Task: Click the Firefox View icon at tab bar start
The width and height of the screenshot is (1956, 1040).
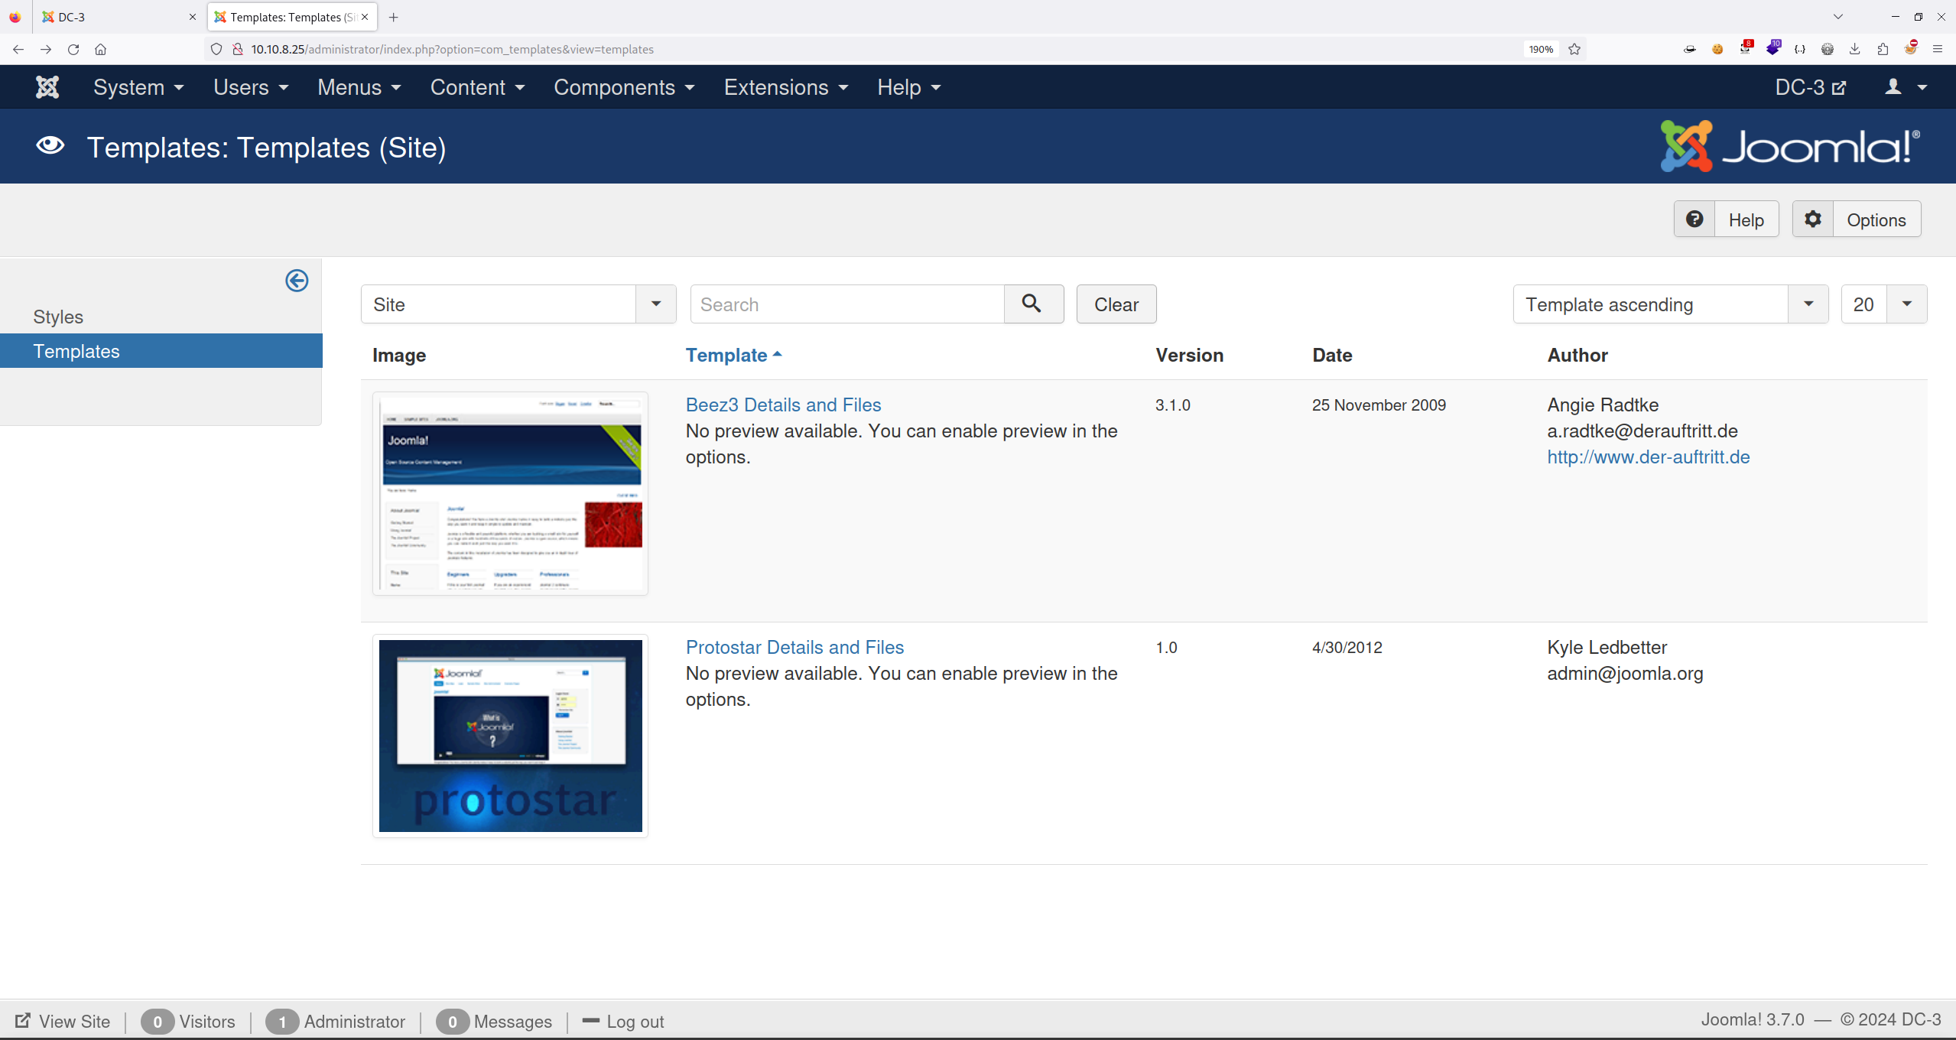Action: [15, 17]
